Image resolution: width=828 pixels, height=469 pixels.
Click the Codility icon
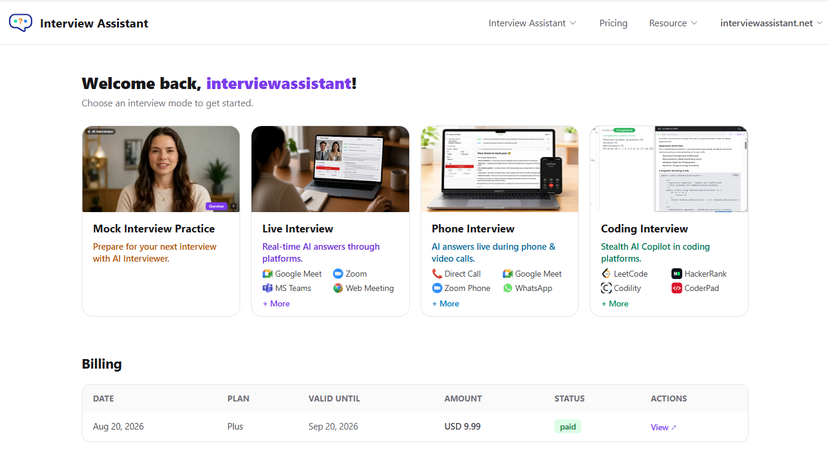(606, 288)
